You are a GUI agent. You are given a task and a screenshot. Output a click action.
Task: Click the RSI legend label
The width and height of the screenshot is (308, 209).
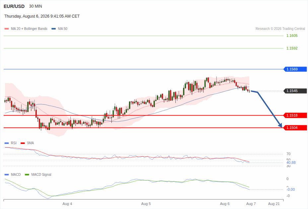coord(14,143)
